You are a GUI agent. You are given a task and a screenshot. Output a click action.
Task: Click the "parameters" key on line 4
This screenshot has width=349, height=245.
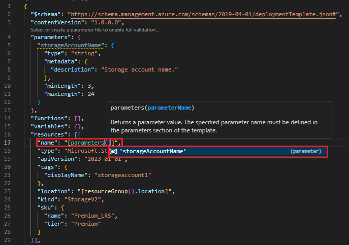click(50, 37)
